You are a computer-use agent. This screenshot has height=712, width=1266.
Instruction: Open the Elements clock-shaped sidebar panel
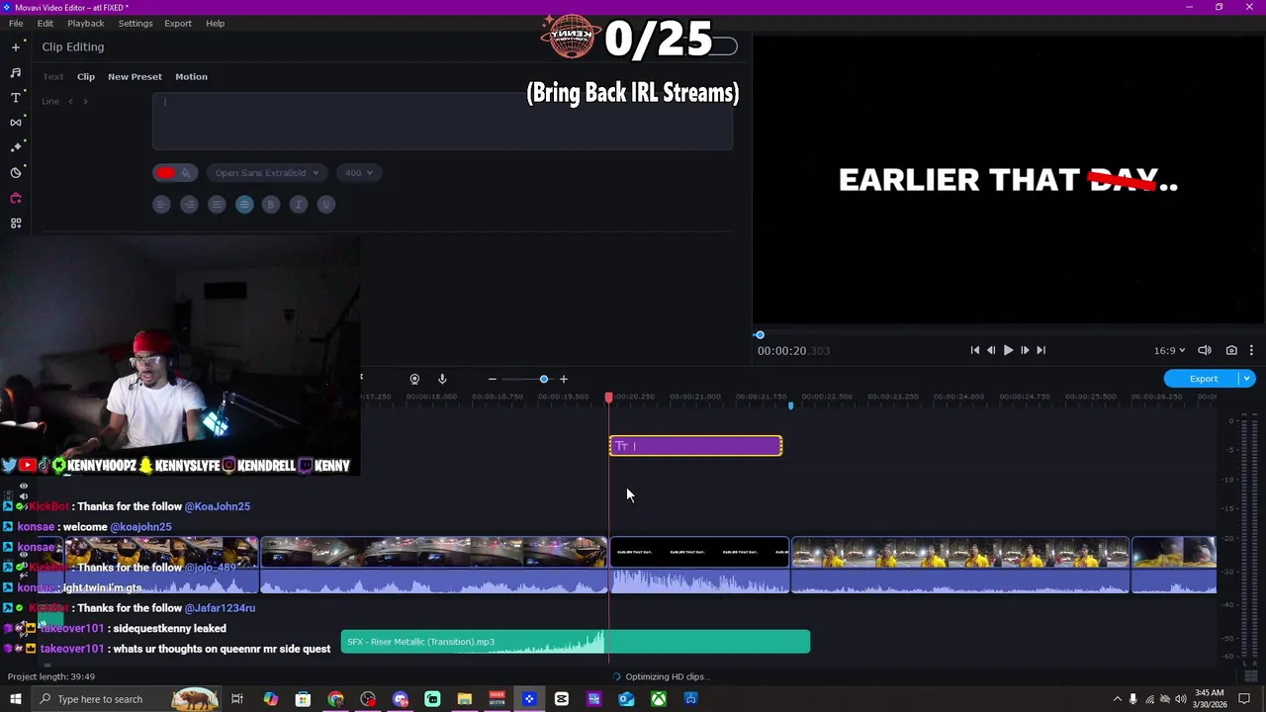16,172
